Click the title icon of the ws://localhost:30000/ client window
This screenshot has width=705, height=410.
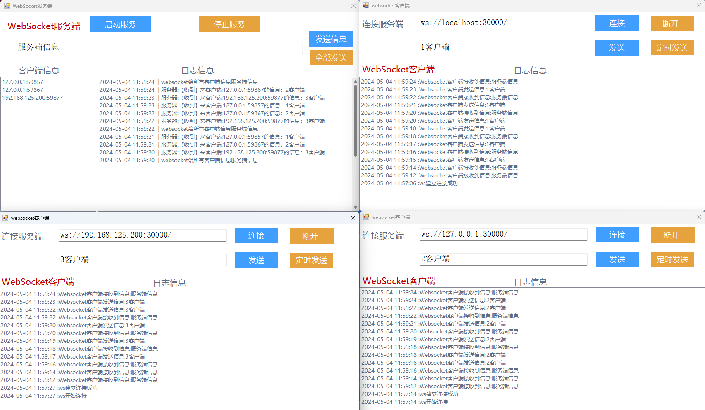(x=366, y=5)
